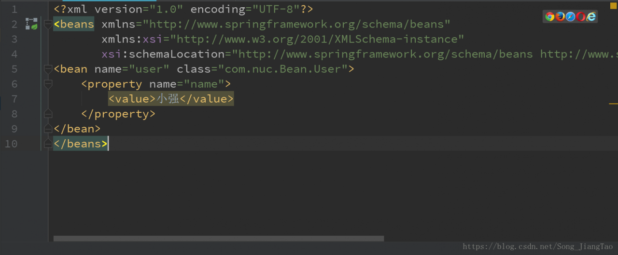Click fold marker beside closing beans tag
This screenshot has height=255, width=618.
[x=48, y=144]
